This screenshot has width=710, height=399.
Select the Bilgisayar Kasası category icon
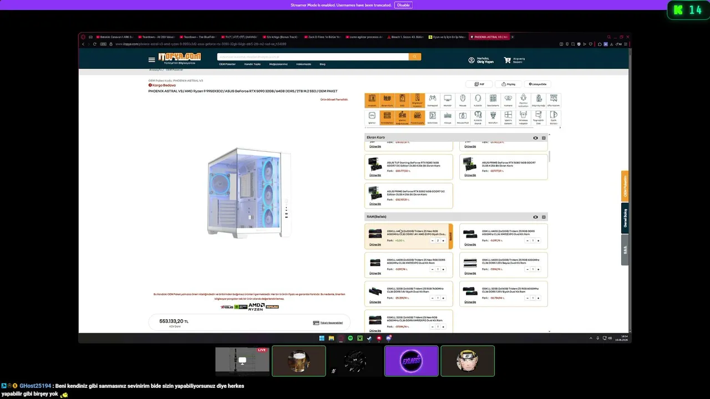pyautogui.click(x=417, y=100)
